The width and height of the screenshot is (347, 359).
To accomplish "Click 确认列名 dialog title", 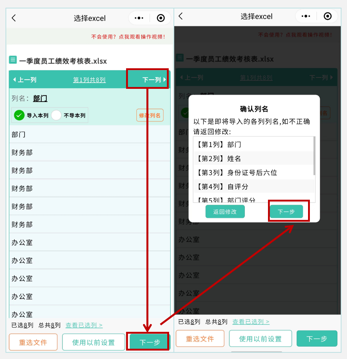I will (254, 109).
